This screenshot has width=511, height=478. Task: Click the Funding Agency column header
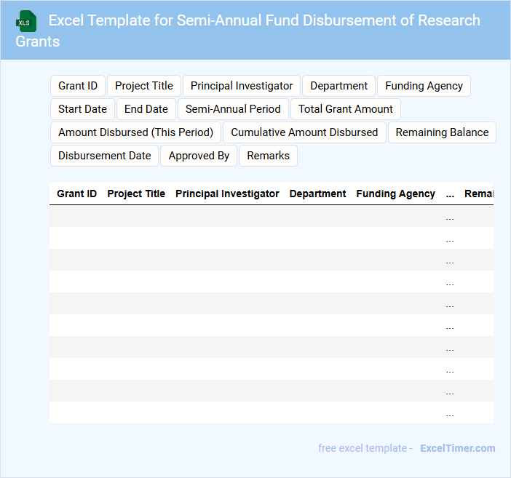(395, 194)
